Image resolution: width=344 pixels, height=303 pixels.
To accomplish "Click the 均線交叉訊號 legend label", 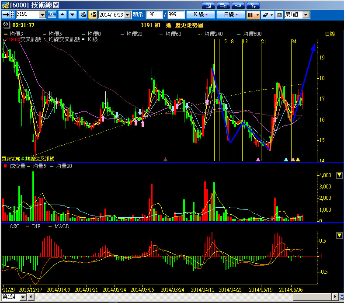I will pyautogui.click(x=64, y=39).
